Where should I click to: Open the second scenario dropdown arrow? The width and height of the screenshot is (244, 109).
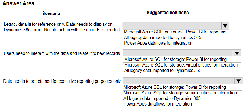tap(237, 53)
